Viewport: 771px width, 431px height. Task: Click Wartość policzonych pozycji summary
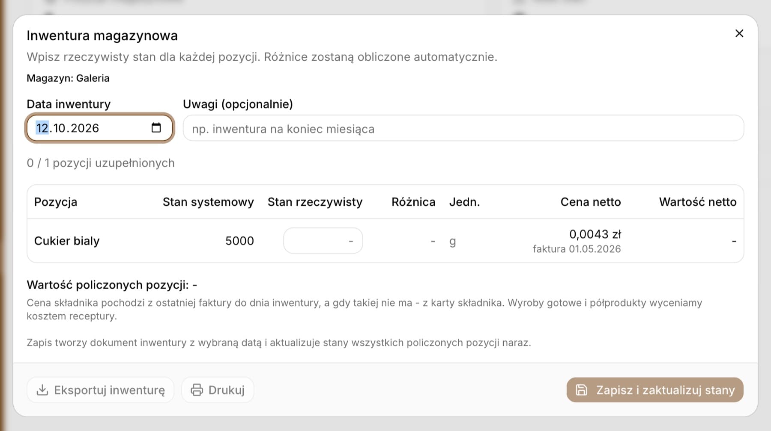(x=112, y=285)
